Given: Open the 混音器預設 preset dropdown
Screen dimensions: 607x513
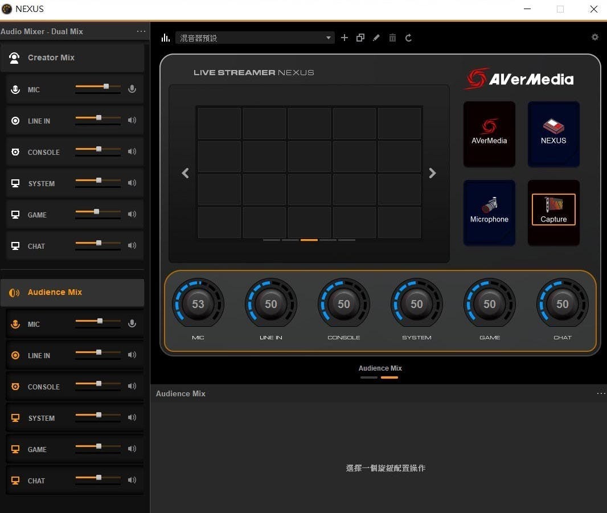Looking at the screenshot, I should click(255, 38).
